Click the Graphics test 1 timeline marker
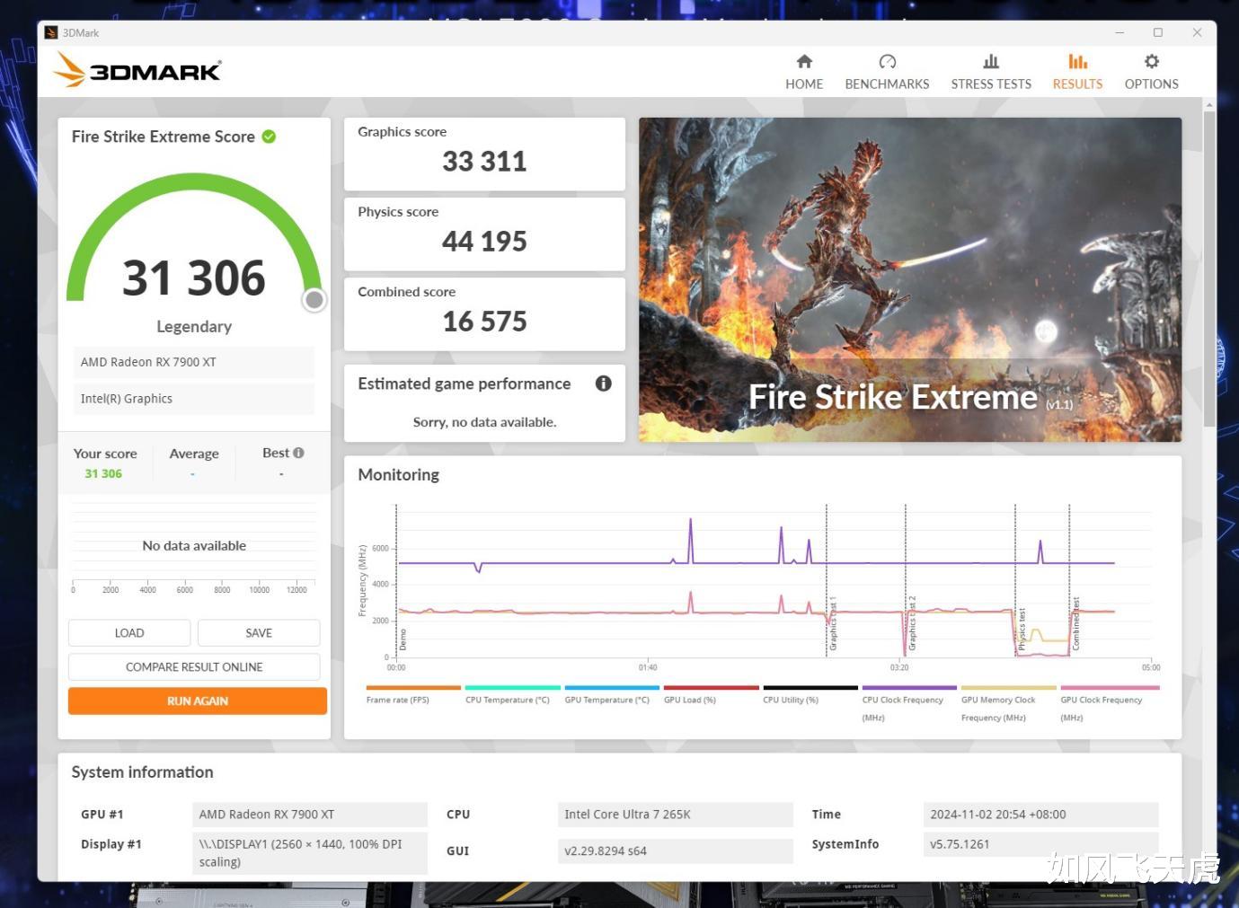1239x908 pixels. coord(833,623)
